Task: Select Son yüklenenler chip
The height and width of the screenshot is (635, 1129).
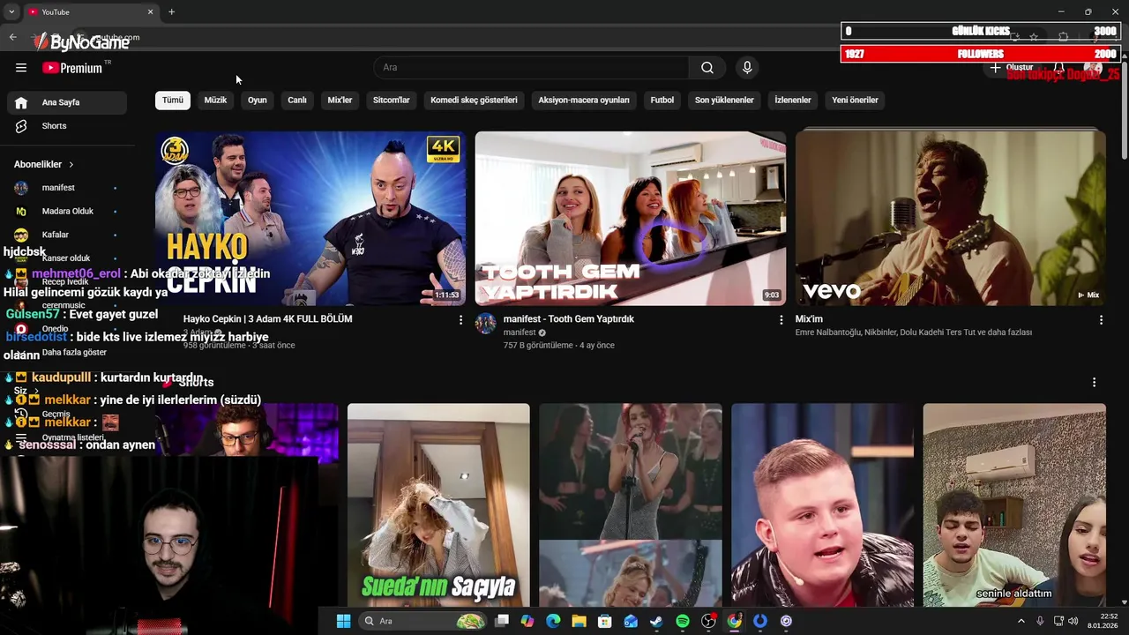Action: pos(724,101)
